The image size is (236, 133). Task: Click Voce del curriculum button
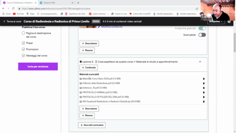(92, 125)
